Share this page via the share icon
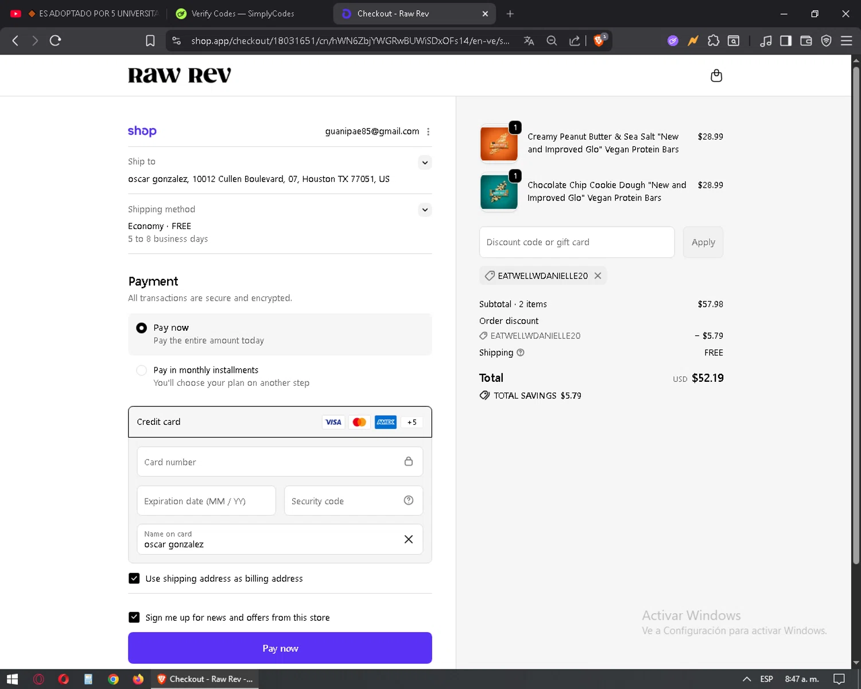Screen dimensions: 861x689 (574, 40)
